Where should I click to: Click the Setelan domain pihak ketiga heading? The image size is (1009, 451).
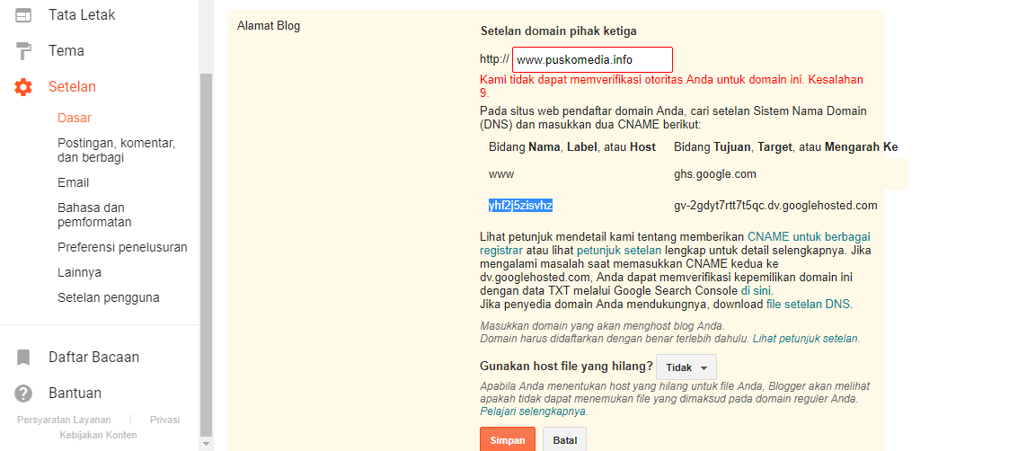[x=559, y=31]
